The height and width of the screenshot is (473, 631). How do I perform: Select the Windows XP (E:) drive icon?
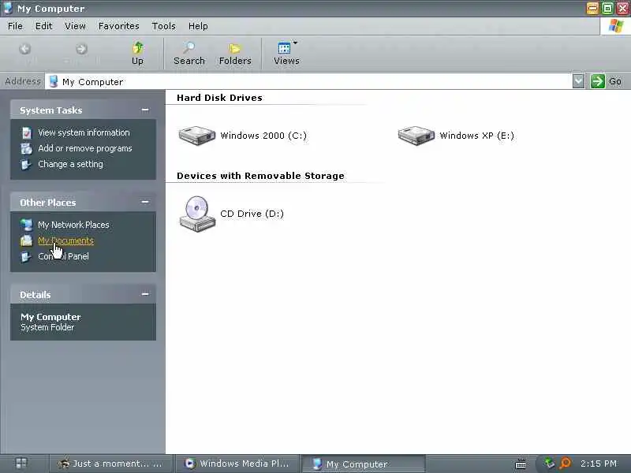click(x=416, y=135)
